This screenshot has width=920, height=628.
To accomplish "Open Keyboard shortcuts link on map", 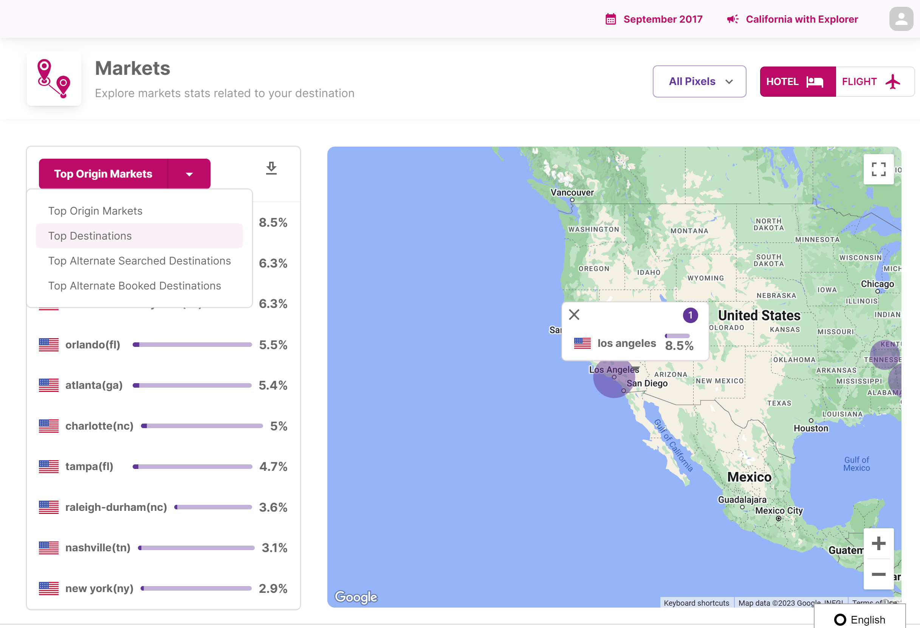I will point(696,603).
